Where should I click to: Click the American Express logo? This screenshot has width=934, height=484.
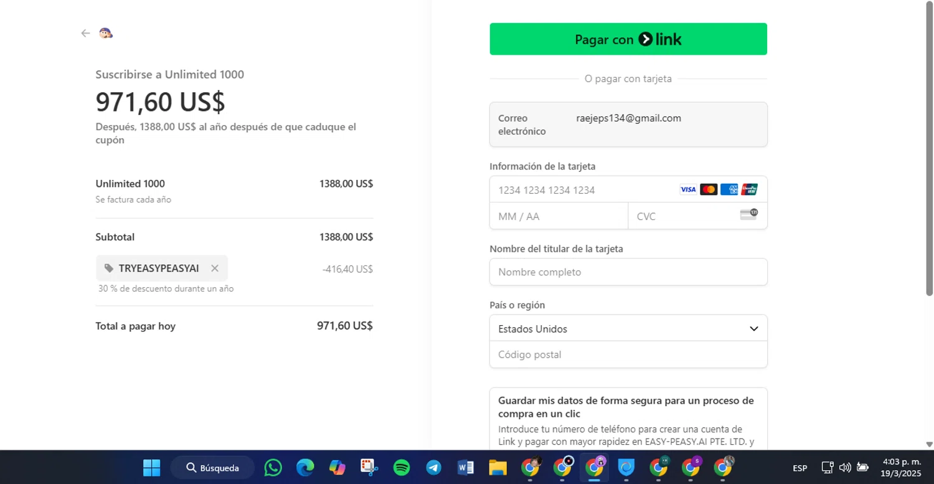729,189
